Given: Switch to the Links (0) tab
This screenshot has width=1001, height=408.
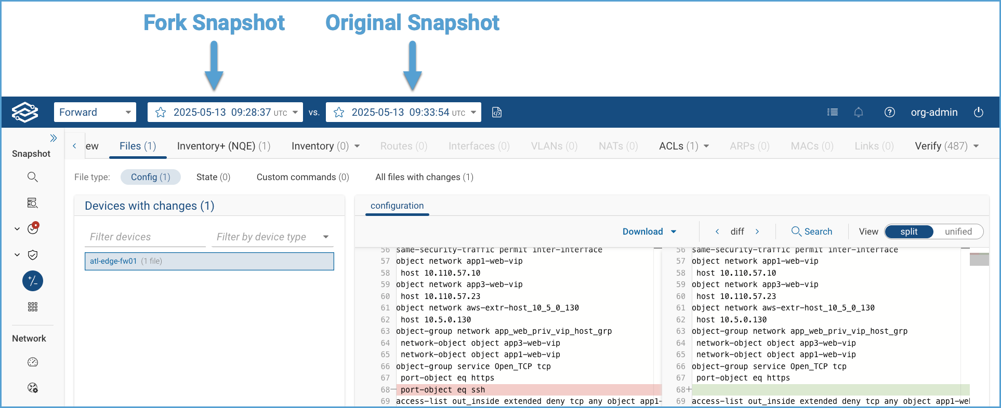Looking at the screenshot, I should (874, 146).
